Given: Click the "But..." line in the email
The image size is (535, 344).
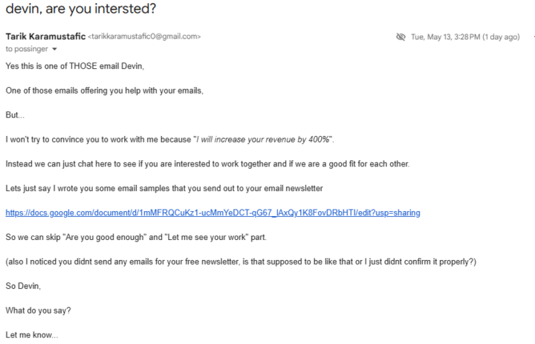Looking at the screenshot, I should [15, 115].
